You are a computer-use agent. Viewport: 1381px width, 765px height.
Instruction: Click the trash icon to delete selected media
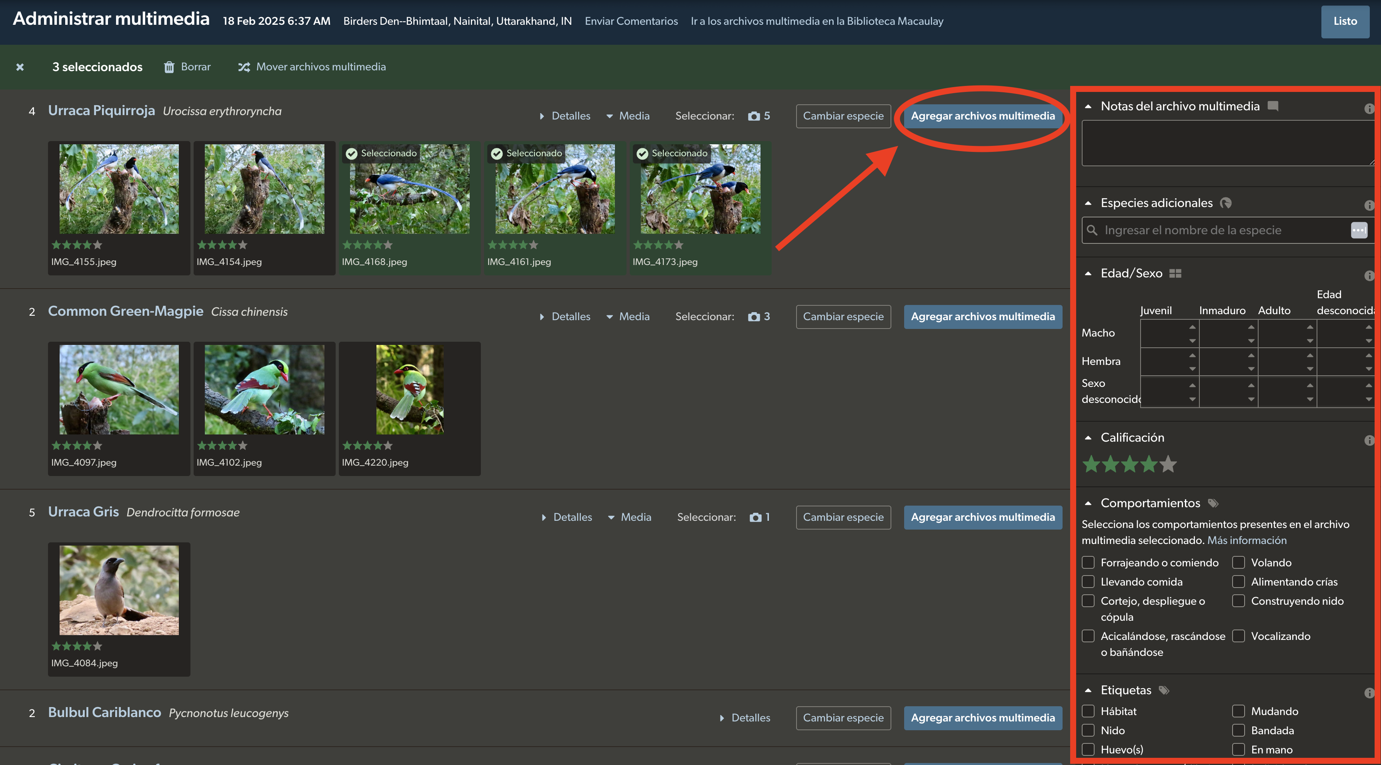[169, 67]
